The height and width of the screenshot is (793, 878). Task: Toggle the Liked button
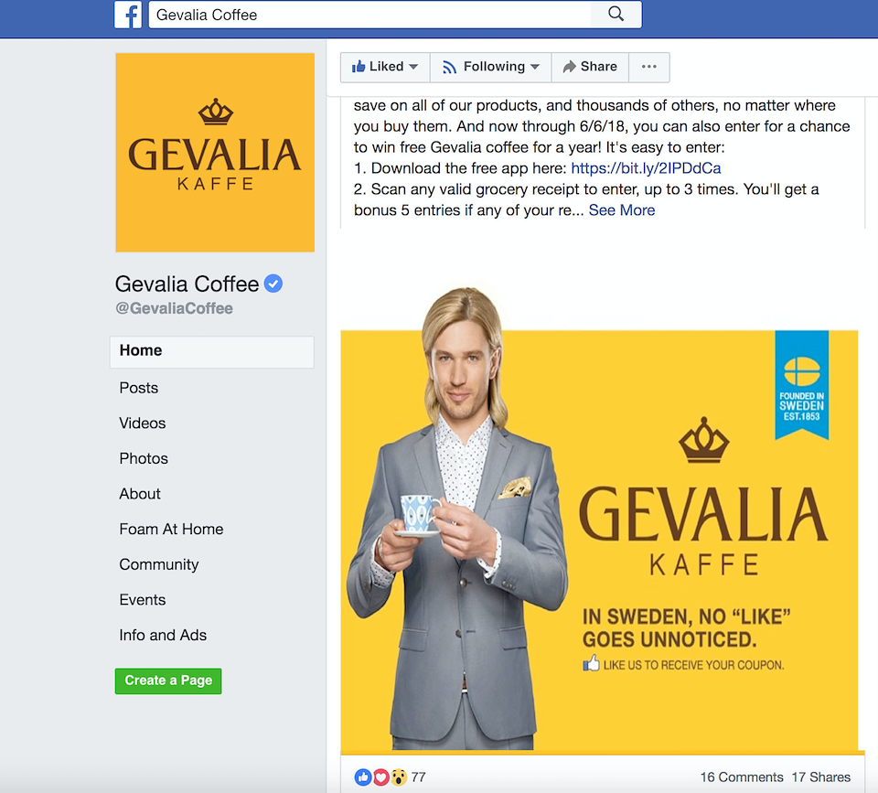[x=385, y=67]
